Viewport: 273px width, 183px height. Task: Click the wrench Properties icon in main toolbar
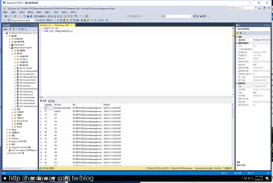click(198, 16)
